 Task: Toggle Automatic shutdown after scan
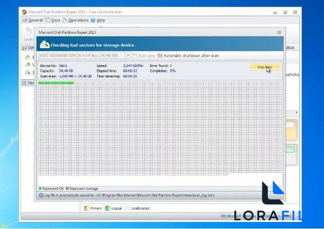(x=188, y=56)
